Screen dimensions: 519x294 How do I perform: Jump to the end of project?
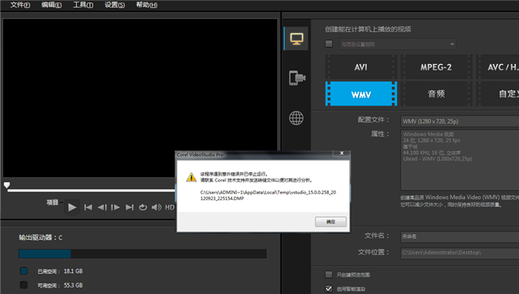tap(129, 208)
